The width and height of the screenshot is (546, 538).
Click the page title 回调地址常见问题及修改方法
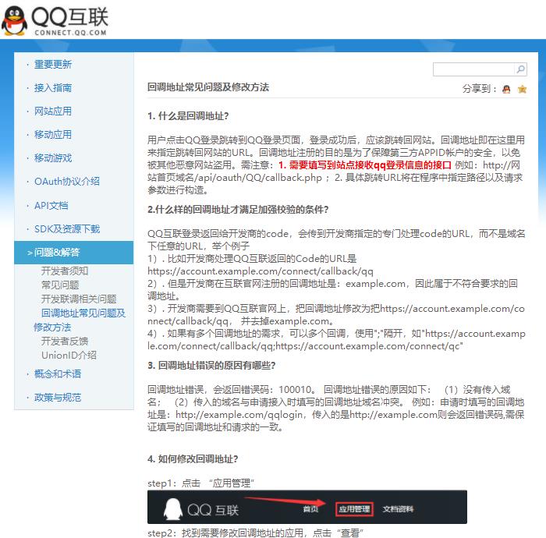point(208,87)
